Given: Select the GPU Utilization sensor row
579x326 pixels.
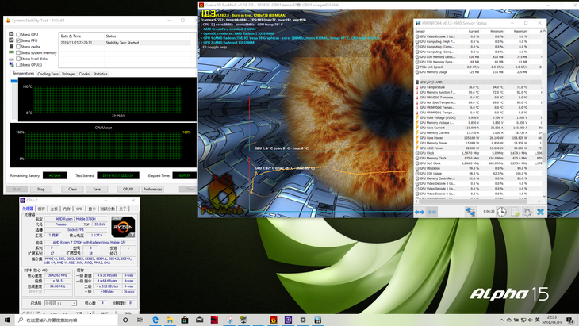Looking at the screenshot, I should [x=478, y=168].
